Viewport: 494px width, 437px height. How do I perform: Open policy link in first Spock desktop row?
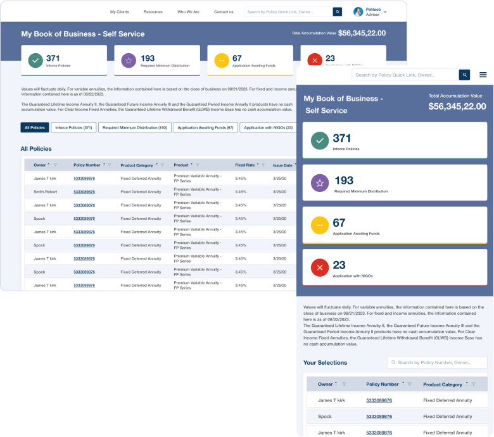coord(84,218)
